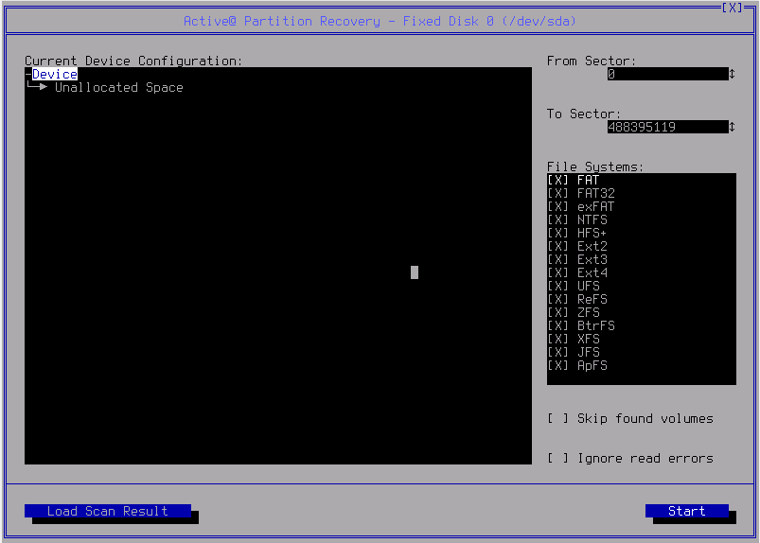
Task: Uncheck ReFS in the list
Action: [557, 299]
